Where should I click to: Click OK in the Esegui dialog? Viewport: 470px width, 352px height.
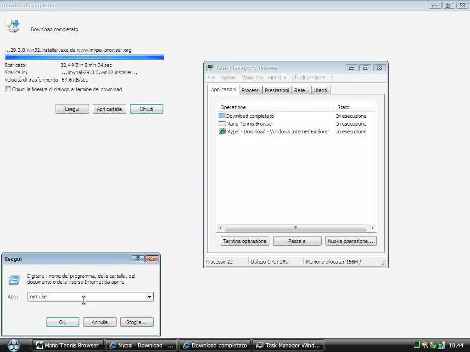(62, 322)
